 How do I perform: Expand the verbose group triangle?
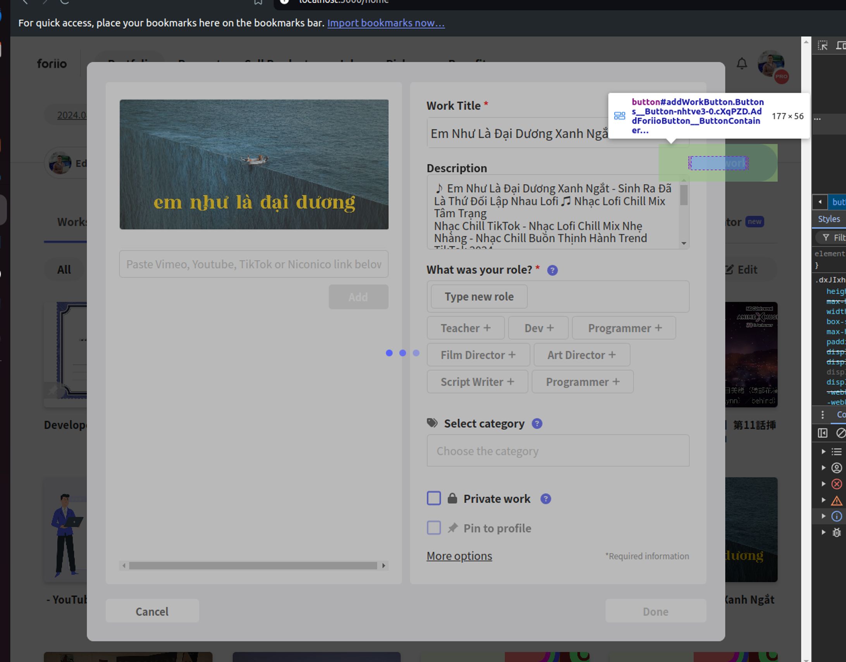[824, 533]
